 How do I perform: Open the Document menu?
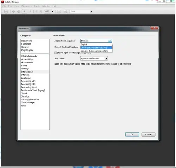coord(27,6)
